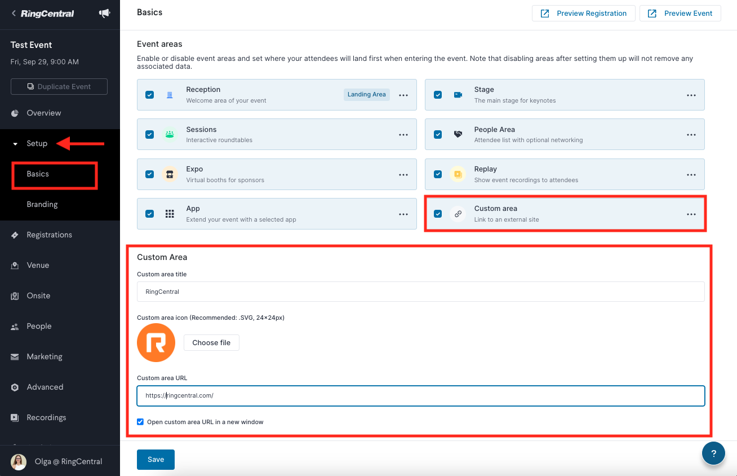Open the megaphone announcements icon
This screenshot has width=737, height=476.
pos(105,14)
